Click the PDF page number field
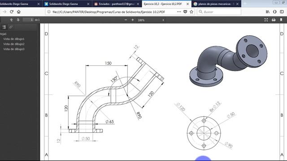The width and height of the screenshot is (287, 161). [x=28, y=20]
